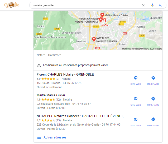Screen dimensions: 168x144
Task: Click ITINÉRAIRE label for NOTALPES
Action: point(153,126)
